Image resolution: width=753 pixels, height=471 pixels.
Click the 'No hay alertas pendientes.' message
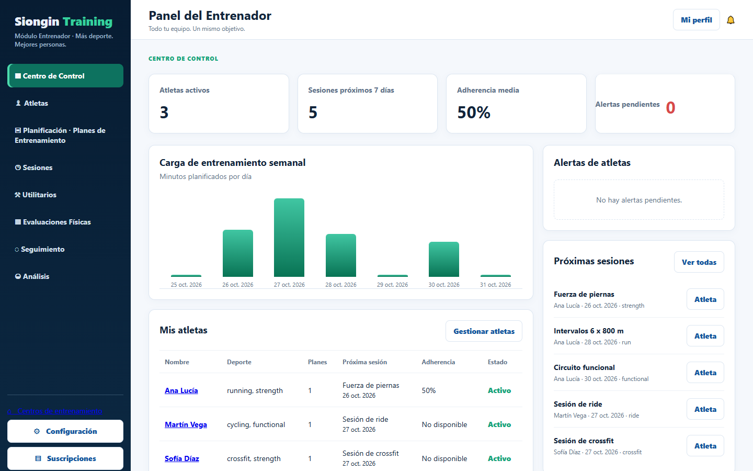coord(639,200)
